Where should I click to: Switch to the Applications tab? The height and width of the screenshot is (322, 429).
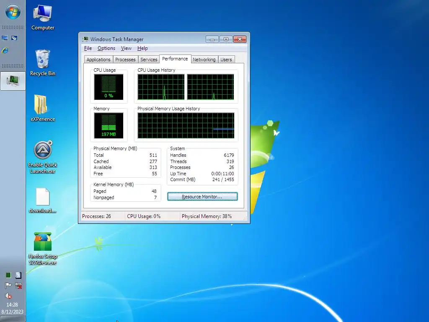click(98, 60)
